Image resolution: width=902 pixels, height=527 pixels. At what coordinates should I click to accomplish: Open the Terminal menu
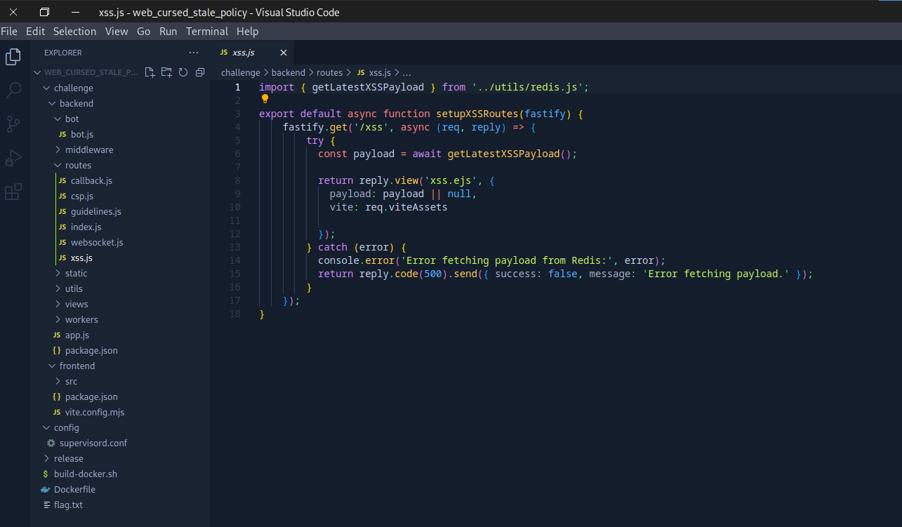pyautogui.click(x=206, y=31)
